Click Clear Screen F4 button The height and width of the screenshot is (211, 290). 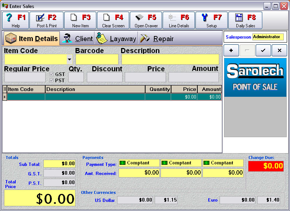click(113, 20)
